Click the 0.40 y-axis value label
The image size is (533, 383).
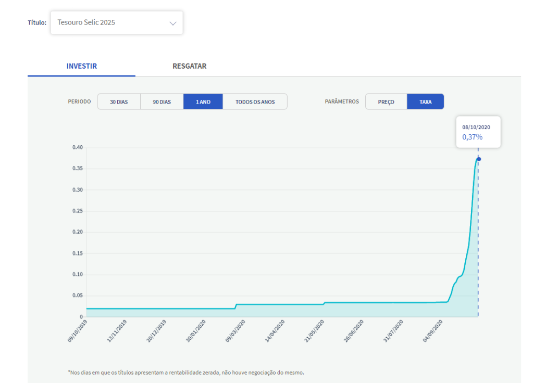(78, 148)
